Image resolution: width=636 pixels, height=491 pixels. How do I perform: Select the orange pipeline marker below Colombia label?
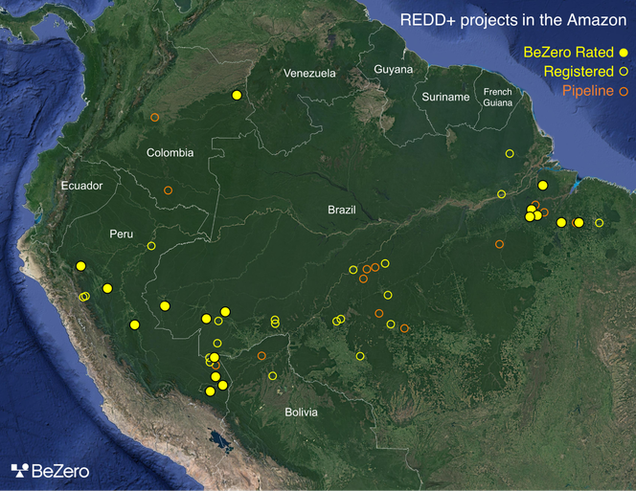click(168, 190)
